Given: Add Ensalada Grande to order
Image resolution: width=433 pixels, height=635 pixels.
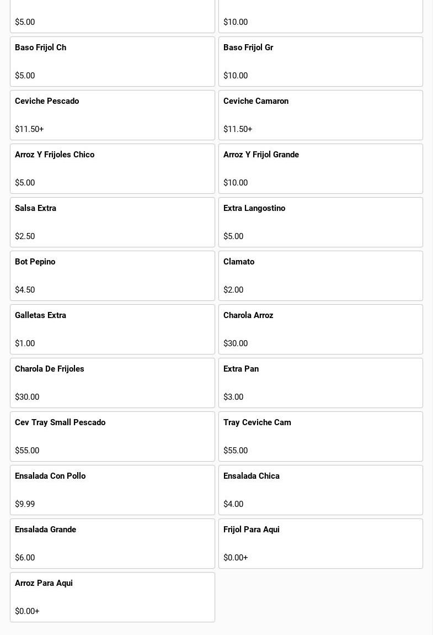Looking at the screenshot, I should click(x=112, y=543).
